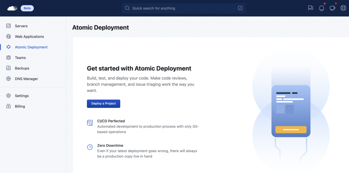Screen dimensions: 349x173
Task: Click the DNS Manager icon
Action: tap(9, 79)
